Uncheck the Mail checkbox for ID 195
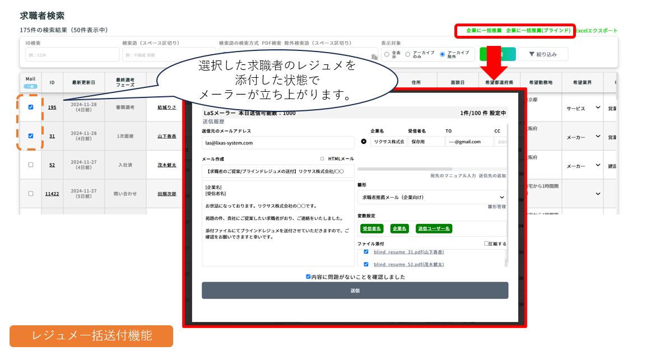This screenshot has height=360, width=646. (x=31, y=107)
